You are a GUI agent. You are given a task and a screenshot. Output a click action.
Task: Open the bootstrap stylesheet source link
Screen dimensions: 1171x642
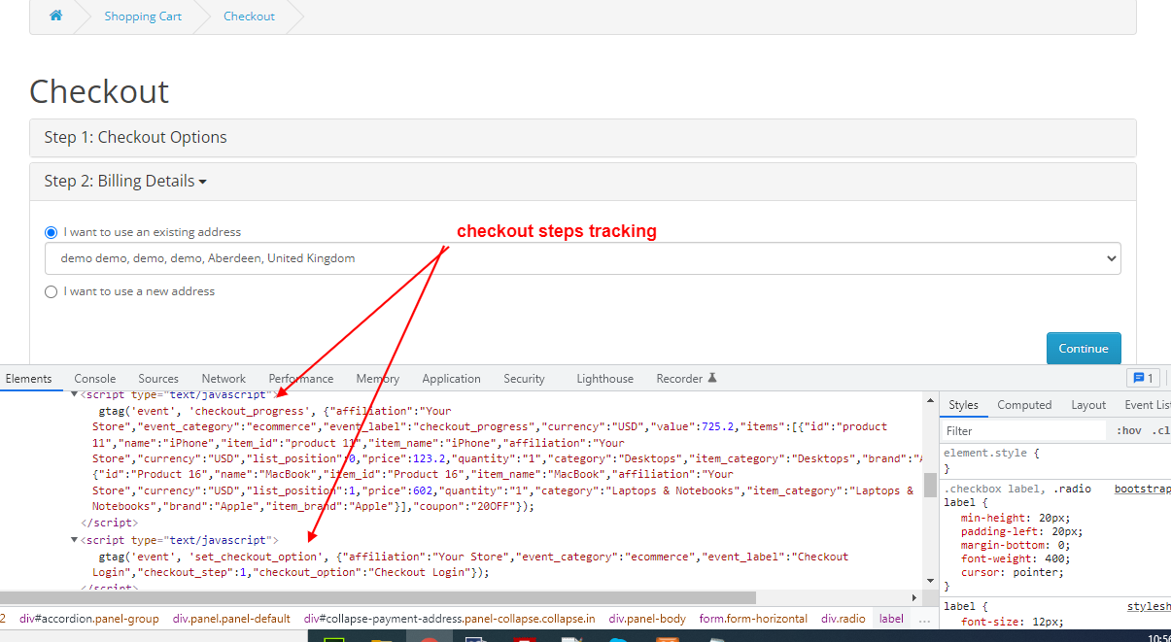(1142, 489)
